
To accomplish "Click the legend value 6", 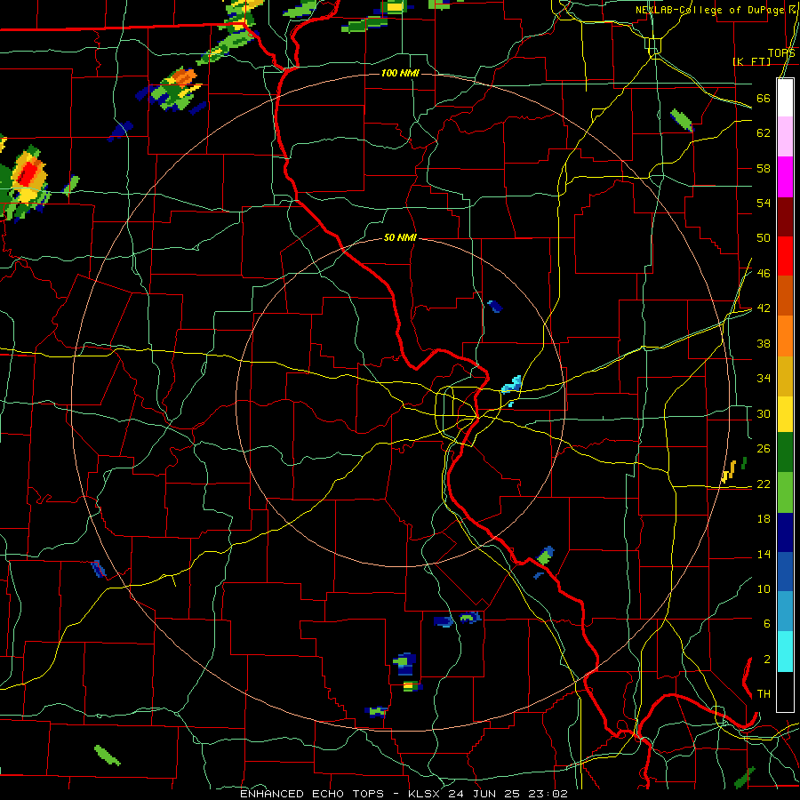I will [x=766, y=623].
